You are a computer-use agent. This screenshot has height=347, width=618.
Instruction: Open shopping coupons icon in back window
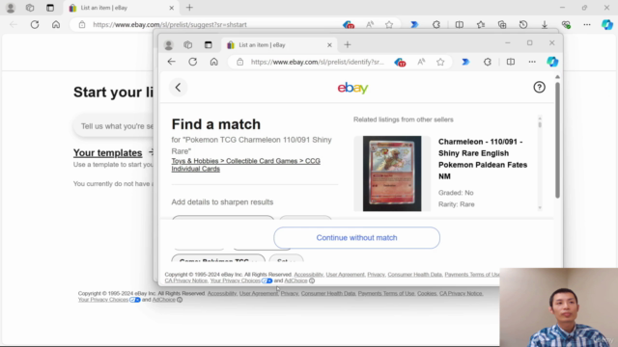[349, 25]
